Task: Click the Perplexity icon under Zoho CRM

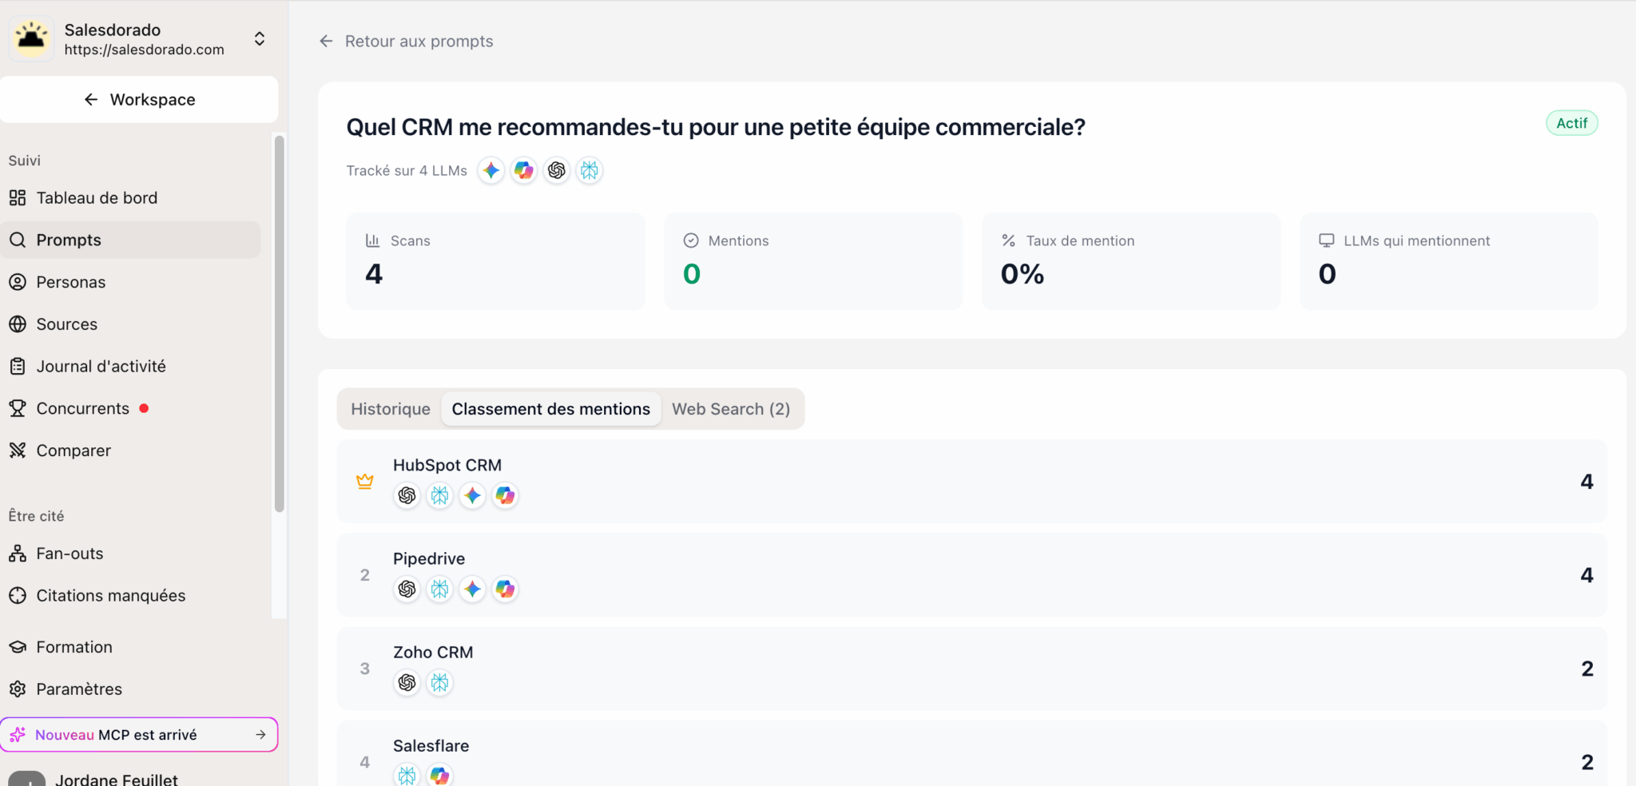Action: point(440,683)
